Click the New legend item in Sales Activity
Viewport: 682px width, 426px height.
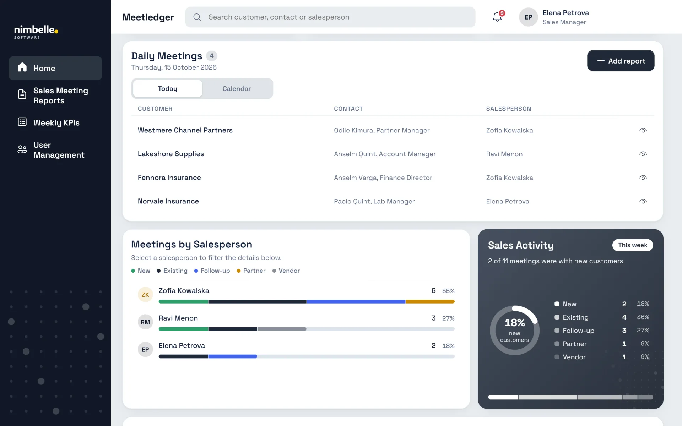click(602, 304)
